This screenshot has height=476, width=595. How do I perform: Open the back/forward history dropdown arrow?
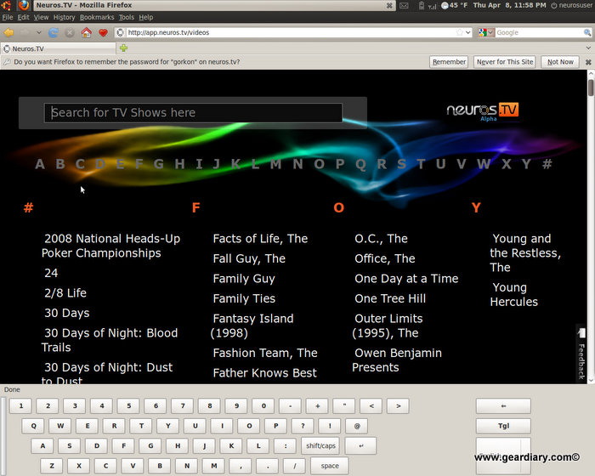tap(39, 32)
